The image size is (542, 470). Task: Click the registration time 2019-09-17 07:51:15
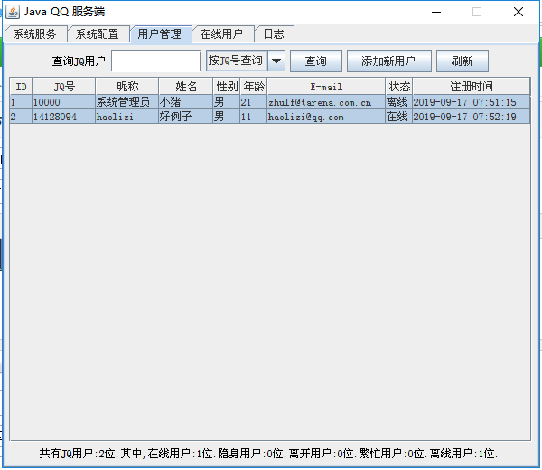(472, 102)
